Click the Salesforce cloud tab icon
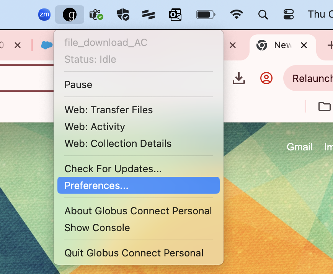Image resolution: width=333 pixels, height=274 pixels. point(47,45)
